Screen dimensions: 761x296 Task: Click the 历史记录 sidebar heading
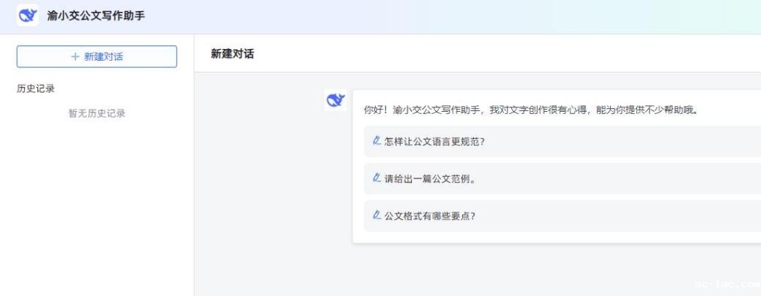click(36, 88)
